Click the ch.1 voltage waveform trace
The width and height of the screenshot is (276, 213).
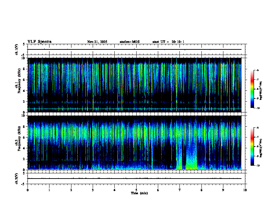tap(135, 49)
